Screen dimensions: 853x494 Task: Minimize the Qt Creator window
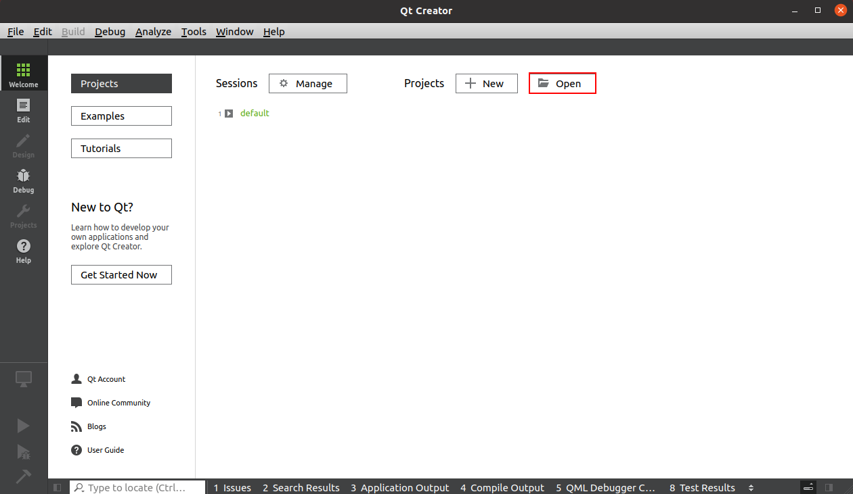pyautogui.click(x=796, y=10)
